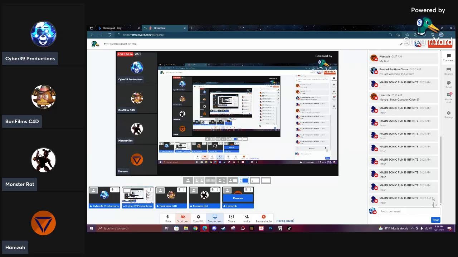This screenshot has width=458, height=257.
Task: Open browser settings and more menu
Action: (450, 35)
